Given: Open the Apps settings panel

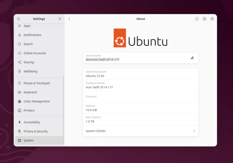Looking at the screenshot, I should pyautogui.click(x=27, y=26).
